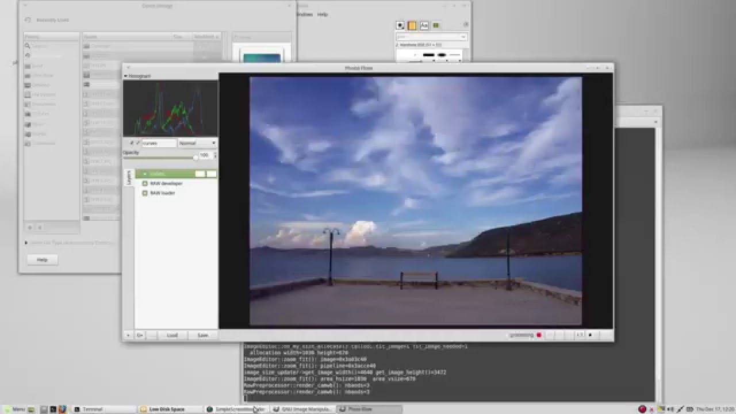Expand the Select File Type section
This screenshot has width=736, height=414.
pos(26,243)
